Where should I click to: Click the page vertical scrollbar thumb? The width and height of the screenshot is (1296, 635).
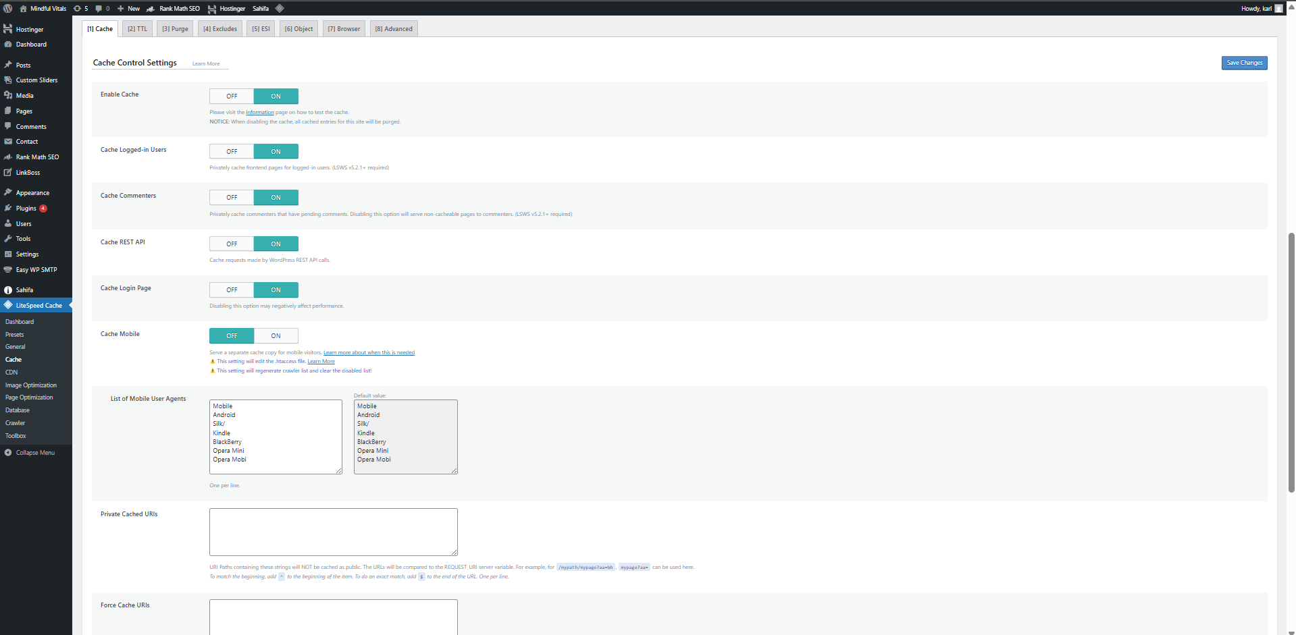[x=1291, y=362]
